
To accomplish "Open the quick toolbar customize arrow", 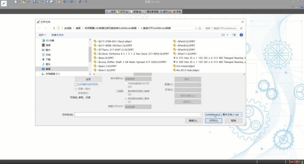I will (x=86, y=2).
